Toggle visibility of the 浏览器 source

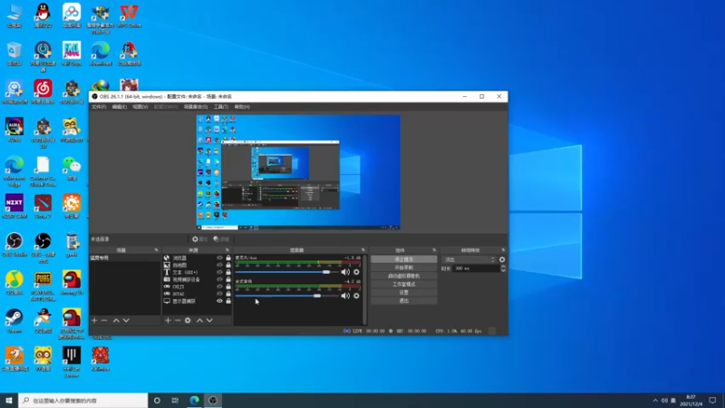tap(219, 258)
